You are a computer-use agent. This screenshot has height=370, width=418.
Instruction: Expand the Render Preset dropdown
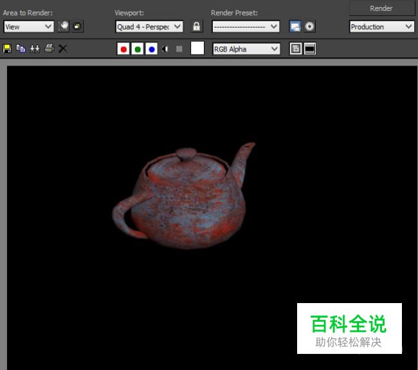[246, 26]
